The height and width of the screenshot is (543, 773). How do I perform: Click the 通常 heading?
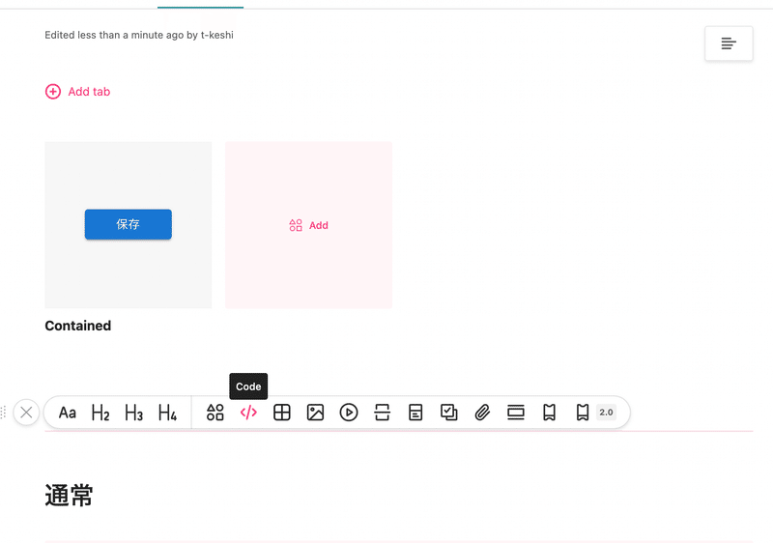pyautogui.click(x=69, y=496)
